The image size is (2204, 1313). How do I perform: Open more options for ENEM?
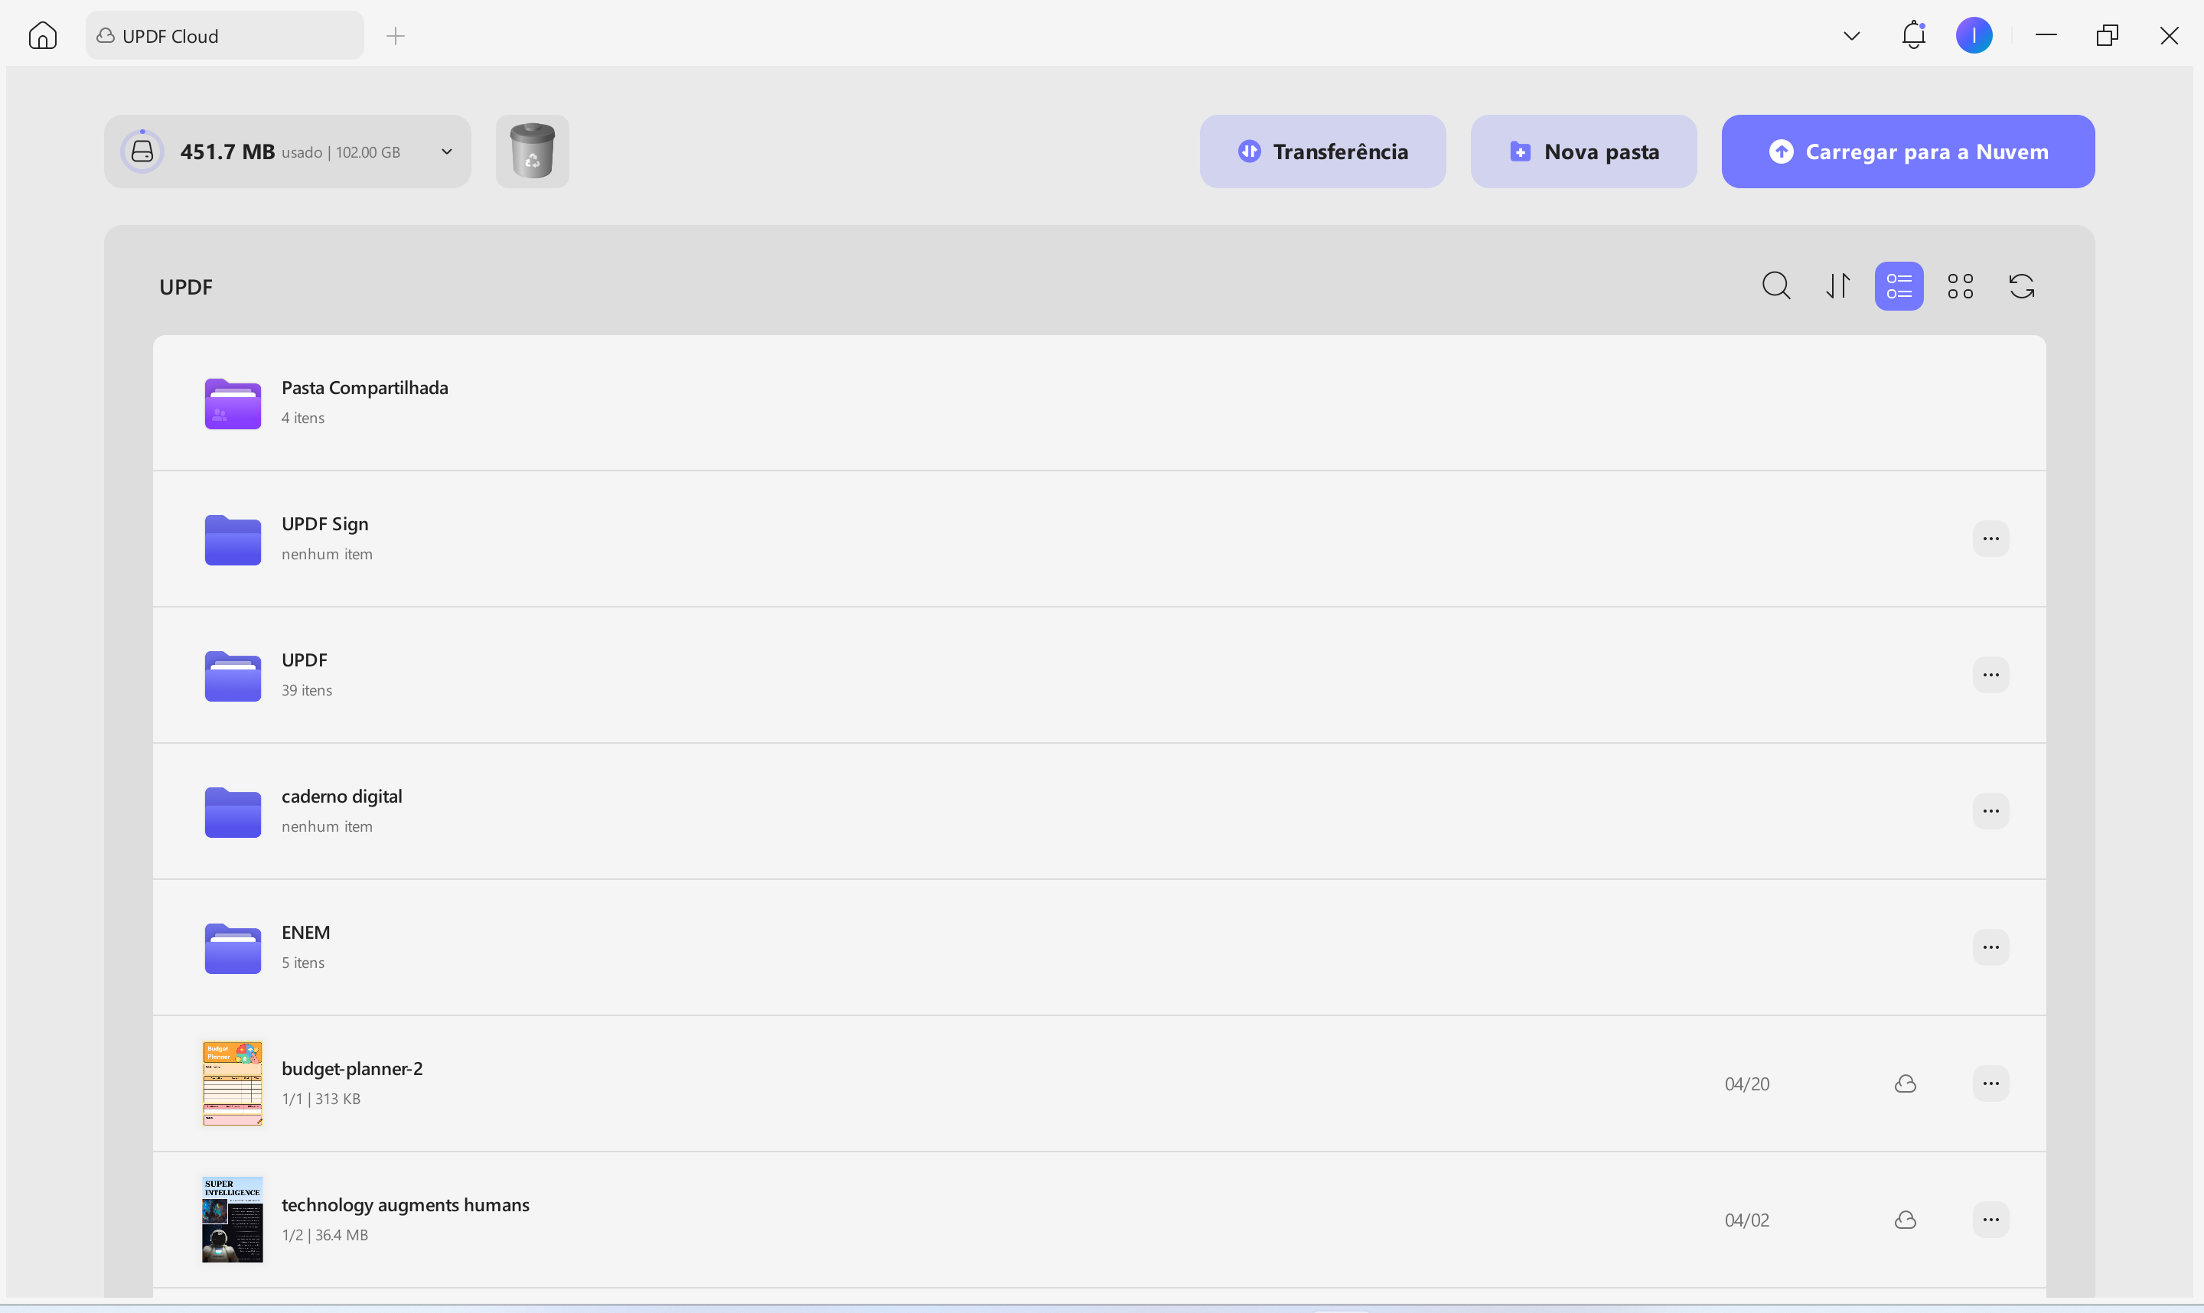tap(1990, 947)
